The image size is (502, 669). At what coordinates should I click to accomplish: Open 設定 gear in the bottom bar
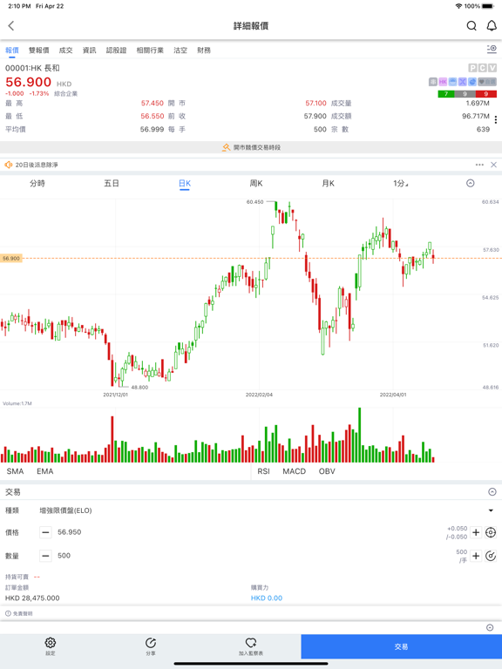tap(51, 643)
